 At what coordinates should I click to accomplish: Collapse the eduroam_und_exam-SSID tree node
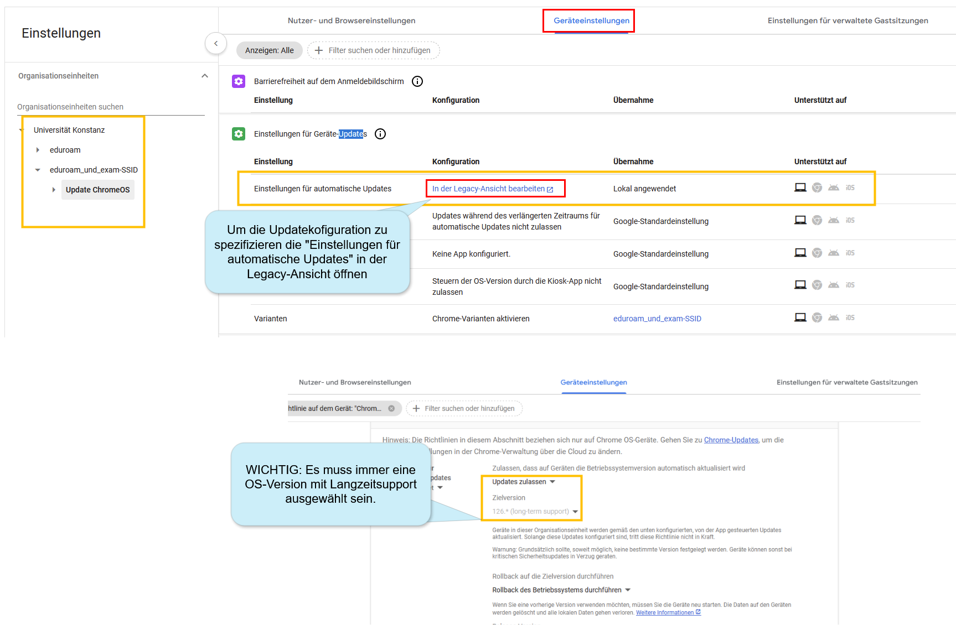(38, 170)
